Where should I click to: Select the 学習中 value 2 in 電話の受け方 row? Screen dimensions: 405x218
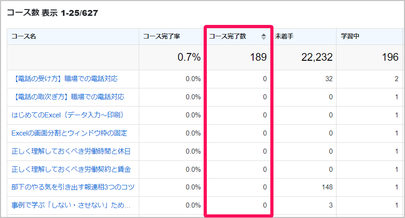coord(396,79)
